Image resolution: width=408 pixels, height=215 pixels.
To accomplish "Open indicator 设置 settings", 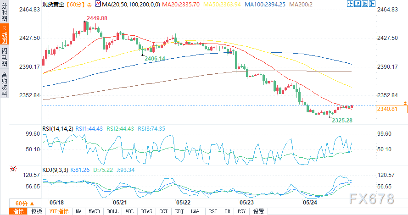I will (x=259, y=211).
